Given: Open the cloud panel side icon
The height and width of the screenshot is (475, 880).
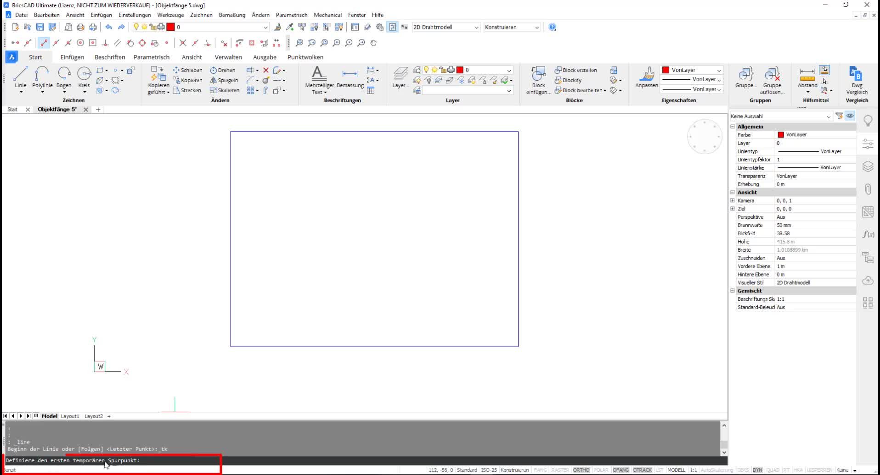Looking at the screenshot, I should (868, 280).
